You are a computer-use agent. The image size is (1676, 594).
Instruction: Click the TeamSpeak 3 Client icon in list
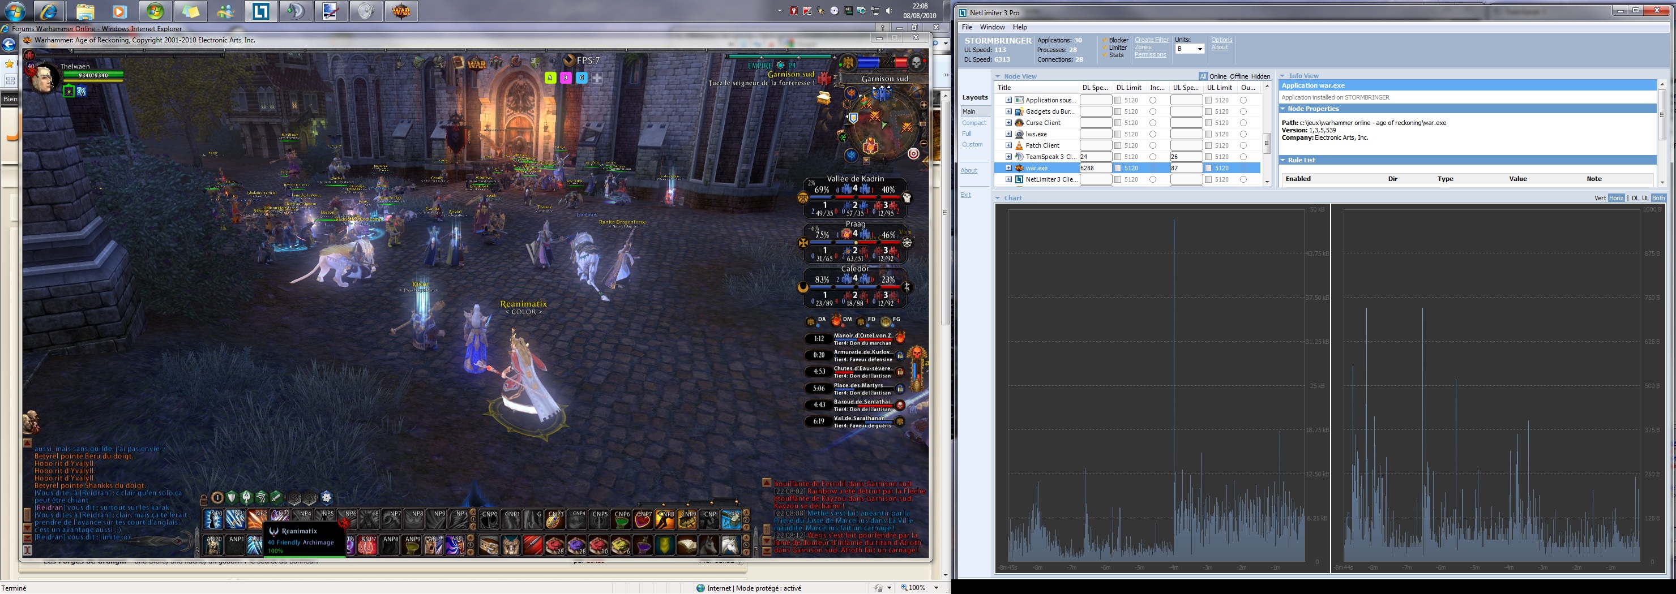tap(1020, 157)
